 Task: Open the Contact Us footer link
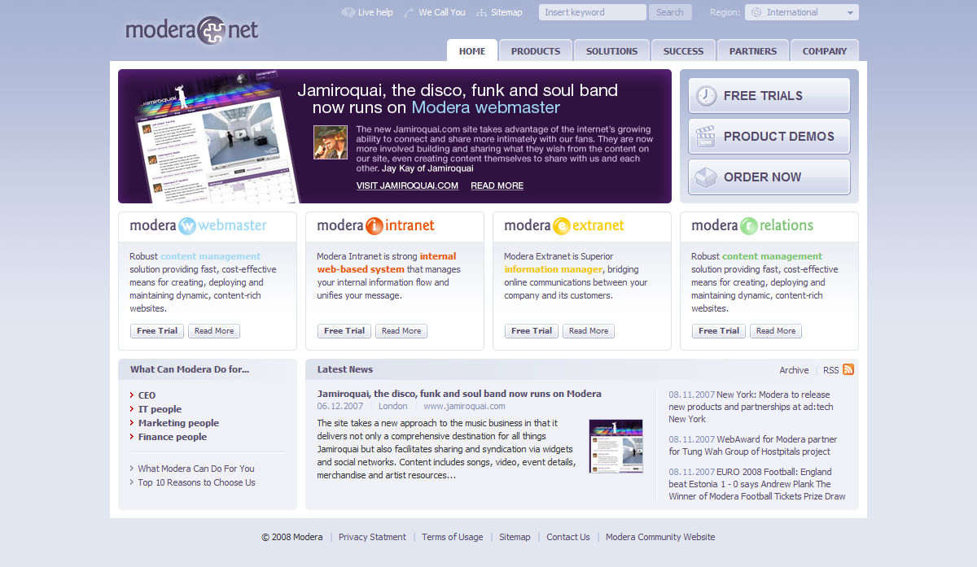[x=568, y=537]
